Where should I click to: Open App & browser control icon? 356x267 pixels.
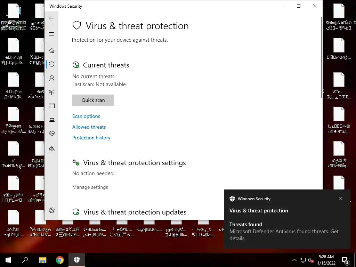click(x=52, y=106)
